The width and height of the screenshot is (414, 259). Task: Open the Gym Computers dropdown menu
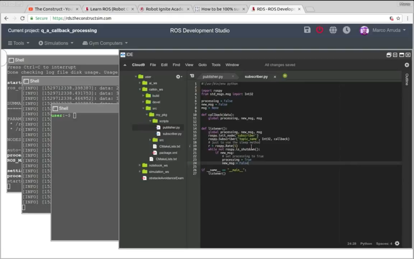point(105,43)
